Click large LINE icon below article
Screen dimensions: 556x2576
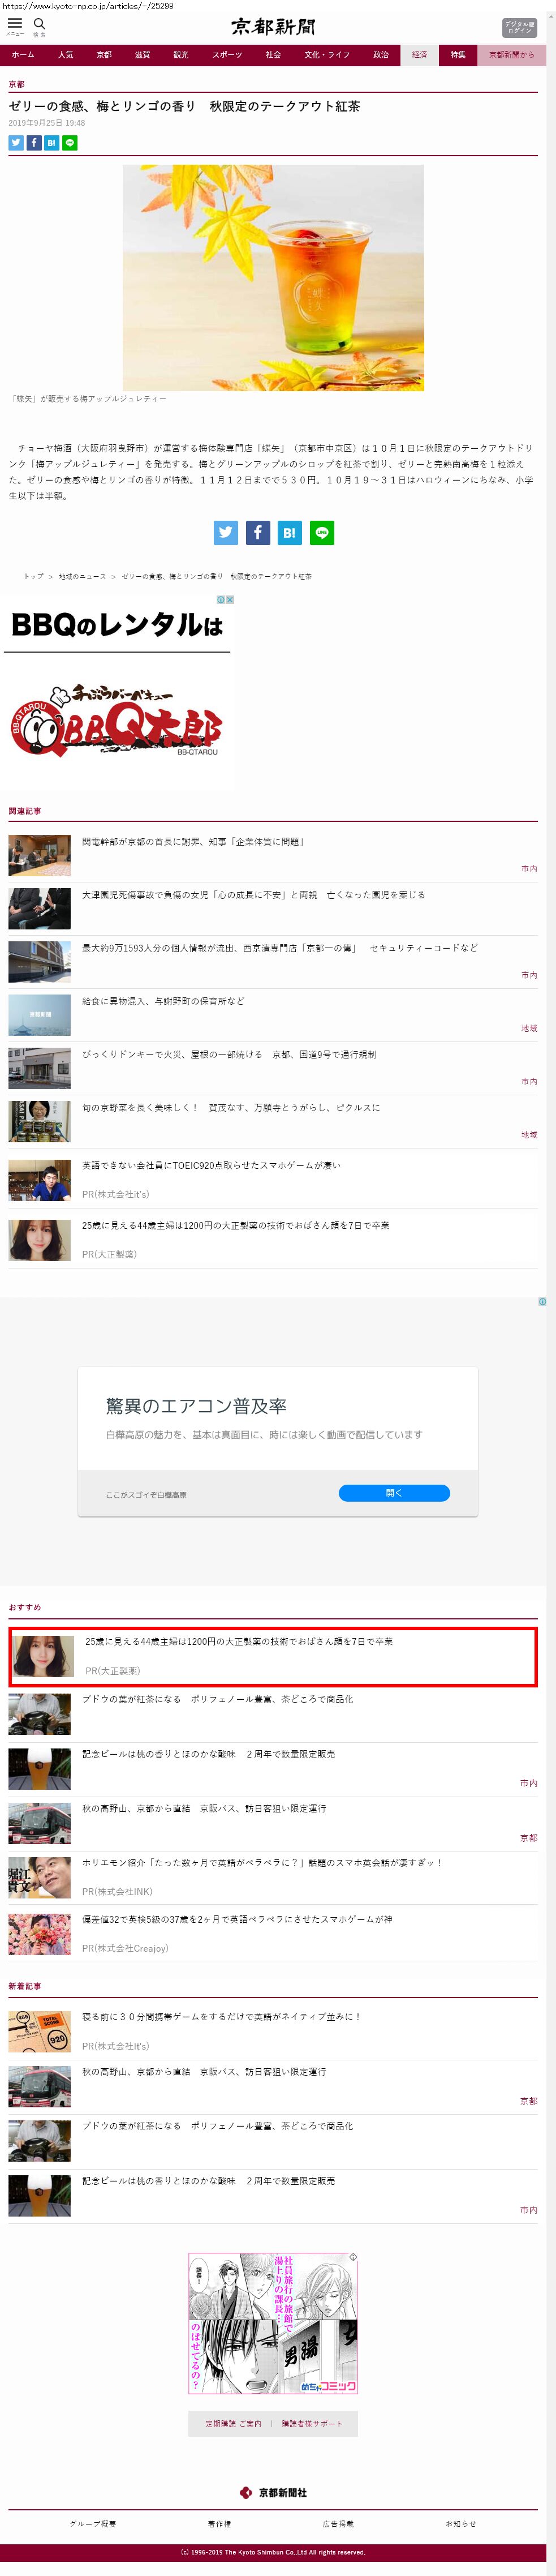[322, 533]
